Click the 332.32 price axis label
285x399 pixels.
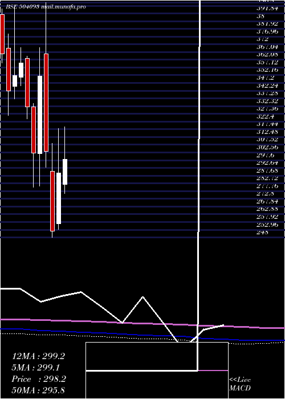tap(267, 101)
